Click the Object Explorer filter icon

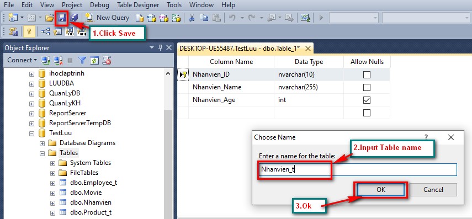pyautogui.click(x=82, y=61)
